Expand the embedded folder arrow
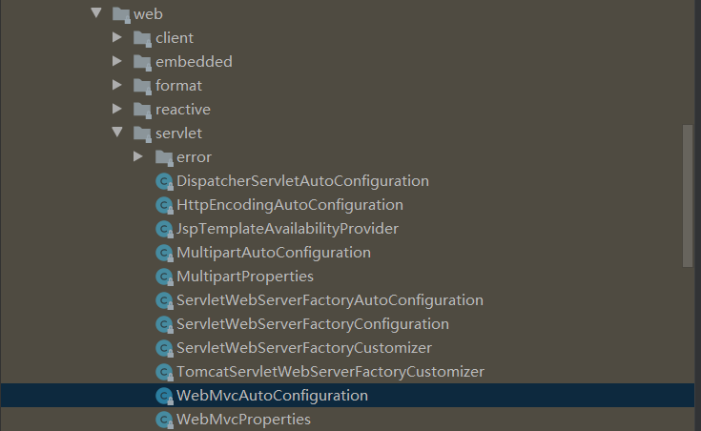The height and width of the screenshot is (431, 701). pos(117,61)
